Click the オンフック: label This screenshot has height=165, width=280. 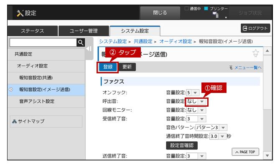point(115,92)
